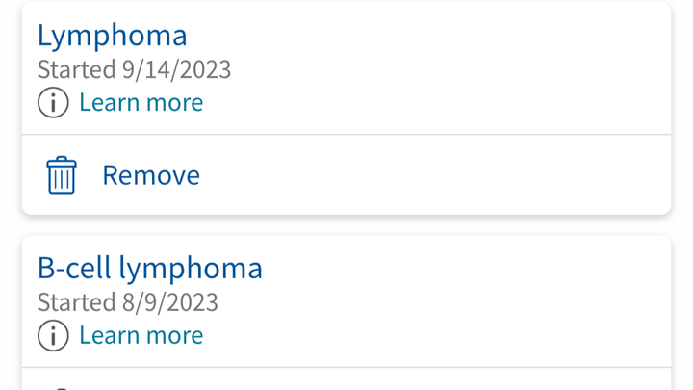This screenshot has width=693, height=390.
Task: Click Learn more for Lymphoma
Action: pyautogui.click(x=141, y=103)
